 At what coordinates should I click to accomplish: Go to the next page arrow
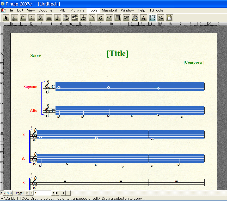53,193
